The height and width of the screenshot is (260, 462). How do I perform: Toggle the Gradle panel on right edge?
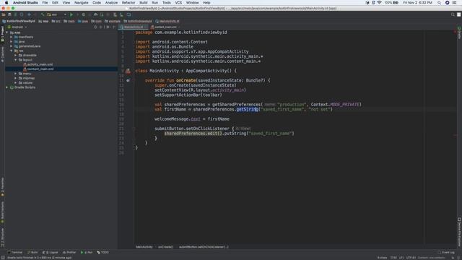(459, 33)
